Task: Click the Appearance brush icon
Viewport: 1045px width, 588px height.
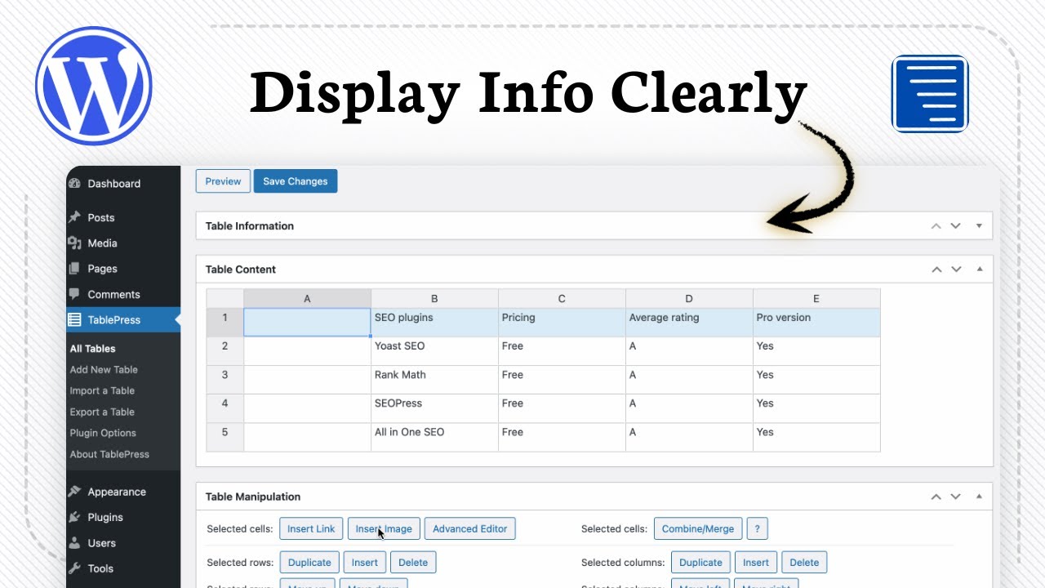Action: click(74, 492)
